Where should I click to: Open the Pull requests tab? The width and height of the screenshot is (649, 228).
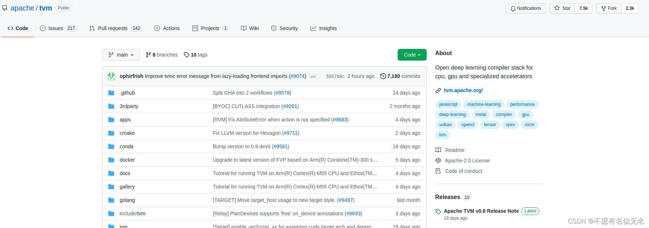(116, 28)
